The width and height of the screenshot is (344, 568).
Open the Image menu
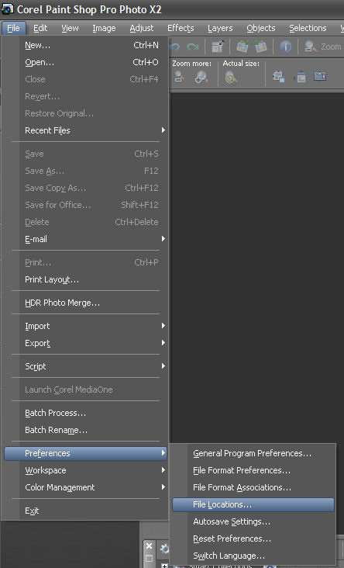pyautogui.click(x=104, y=28)
